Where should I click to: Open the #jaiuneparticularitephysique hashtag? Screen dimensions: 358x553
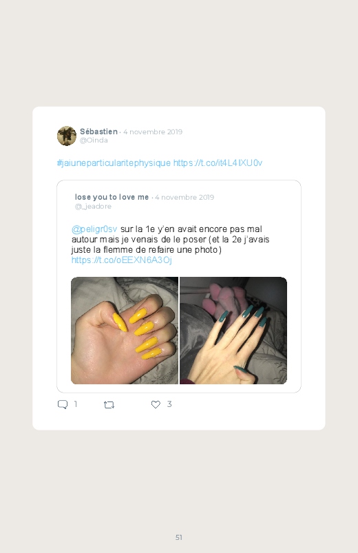pos(114,163)
